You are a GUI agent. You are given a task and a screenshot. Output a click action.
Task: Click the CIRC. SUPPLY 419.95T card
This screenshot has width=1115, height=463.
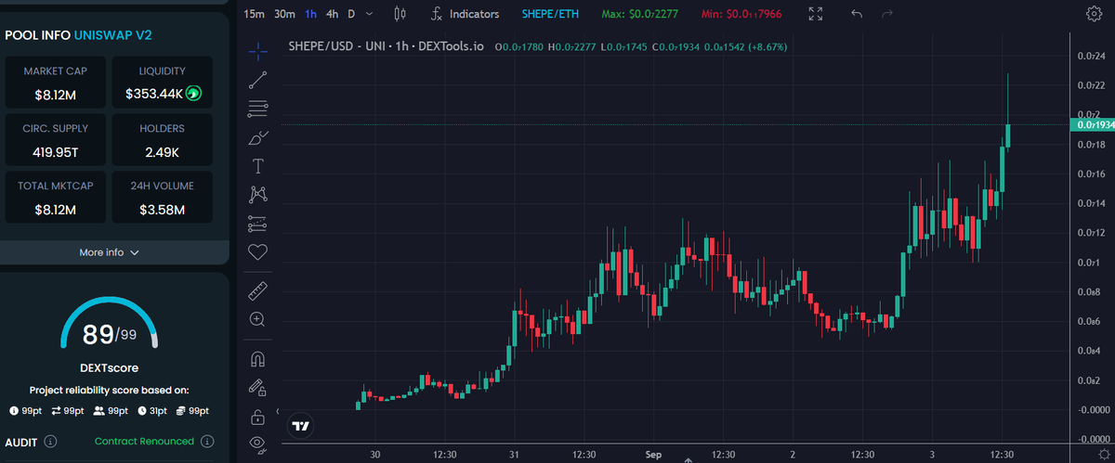tap(55, 141)
